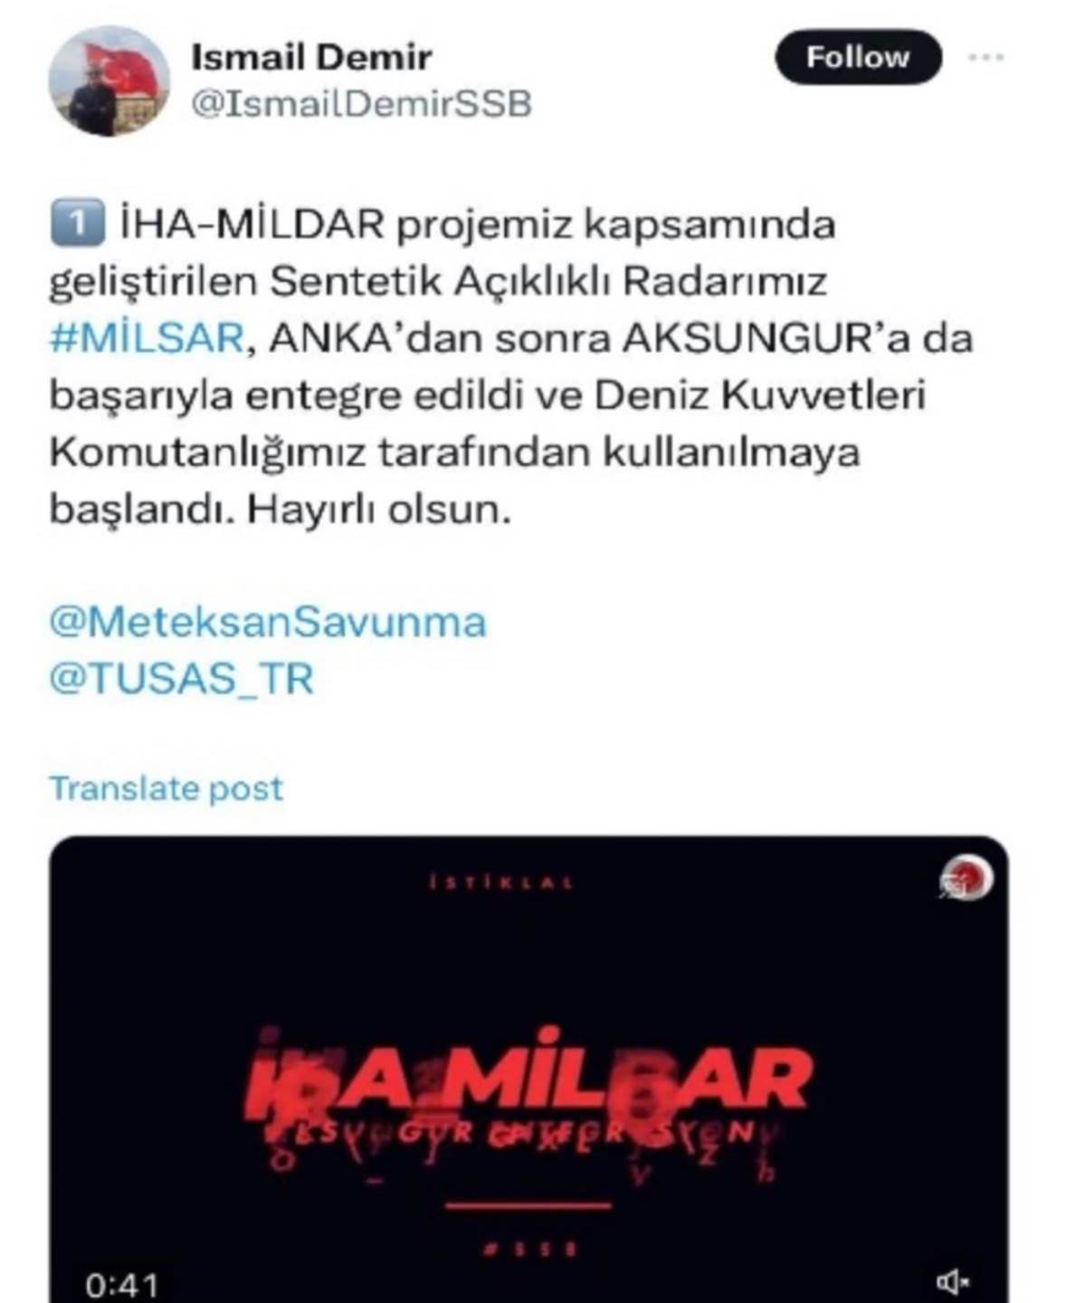Click the #SSB text at video bottom
1086x1303 pixels.
(x=529, y=1250)
